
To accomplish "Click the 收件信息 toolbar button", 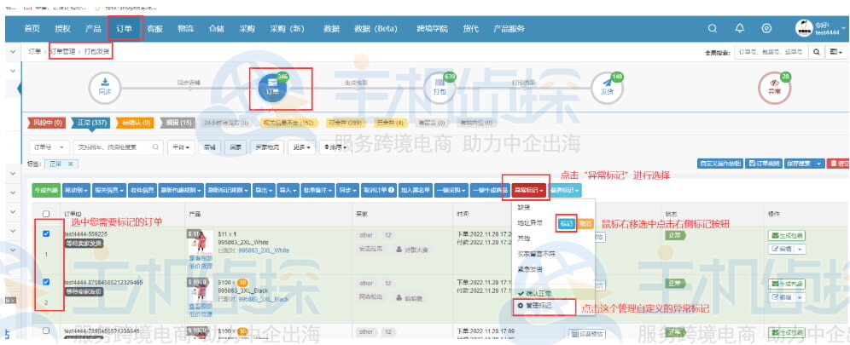I will tap(143, 190).
